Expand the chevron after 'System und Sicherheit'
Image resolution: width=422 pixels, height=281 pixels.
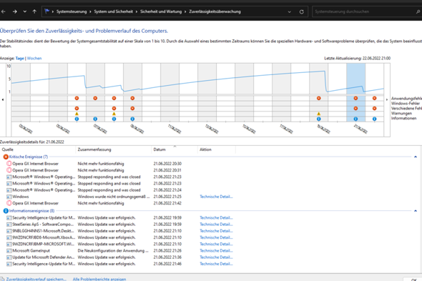click(137, 11)
